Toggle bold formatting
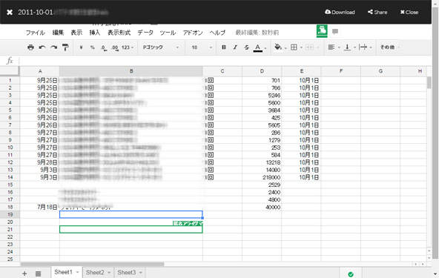The width and height of the screenshot is (439, 278). (224, 47)
